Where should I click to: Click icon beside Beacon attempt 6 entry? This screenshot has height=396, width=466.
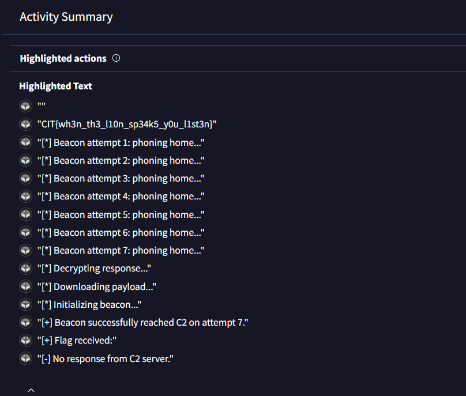[25, 232]
